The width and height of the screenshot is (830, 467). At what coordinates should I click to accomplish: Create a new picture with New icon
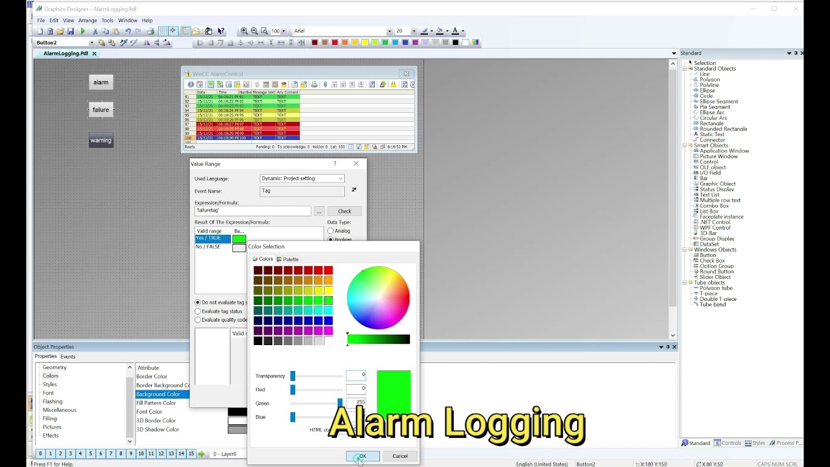pyautogui.click(x=40, y=31)
